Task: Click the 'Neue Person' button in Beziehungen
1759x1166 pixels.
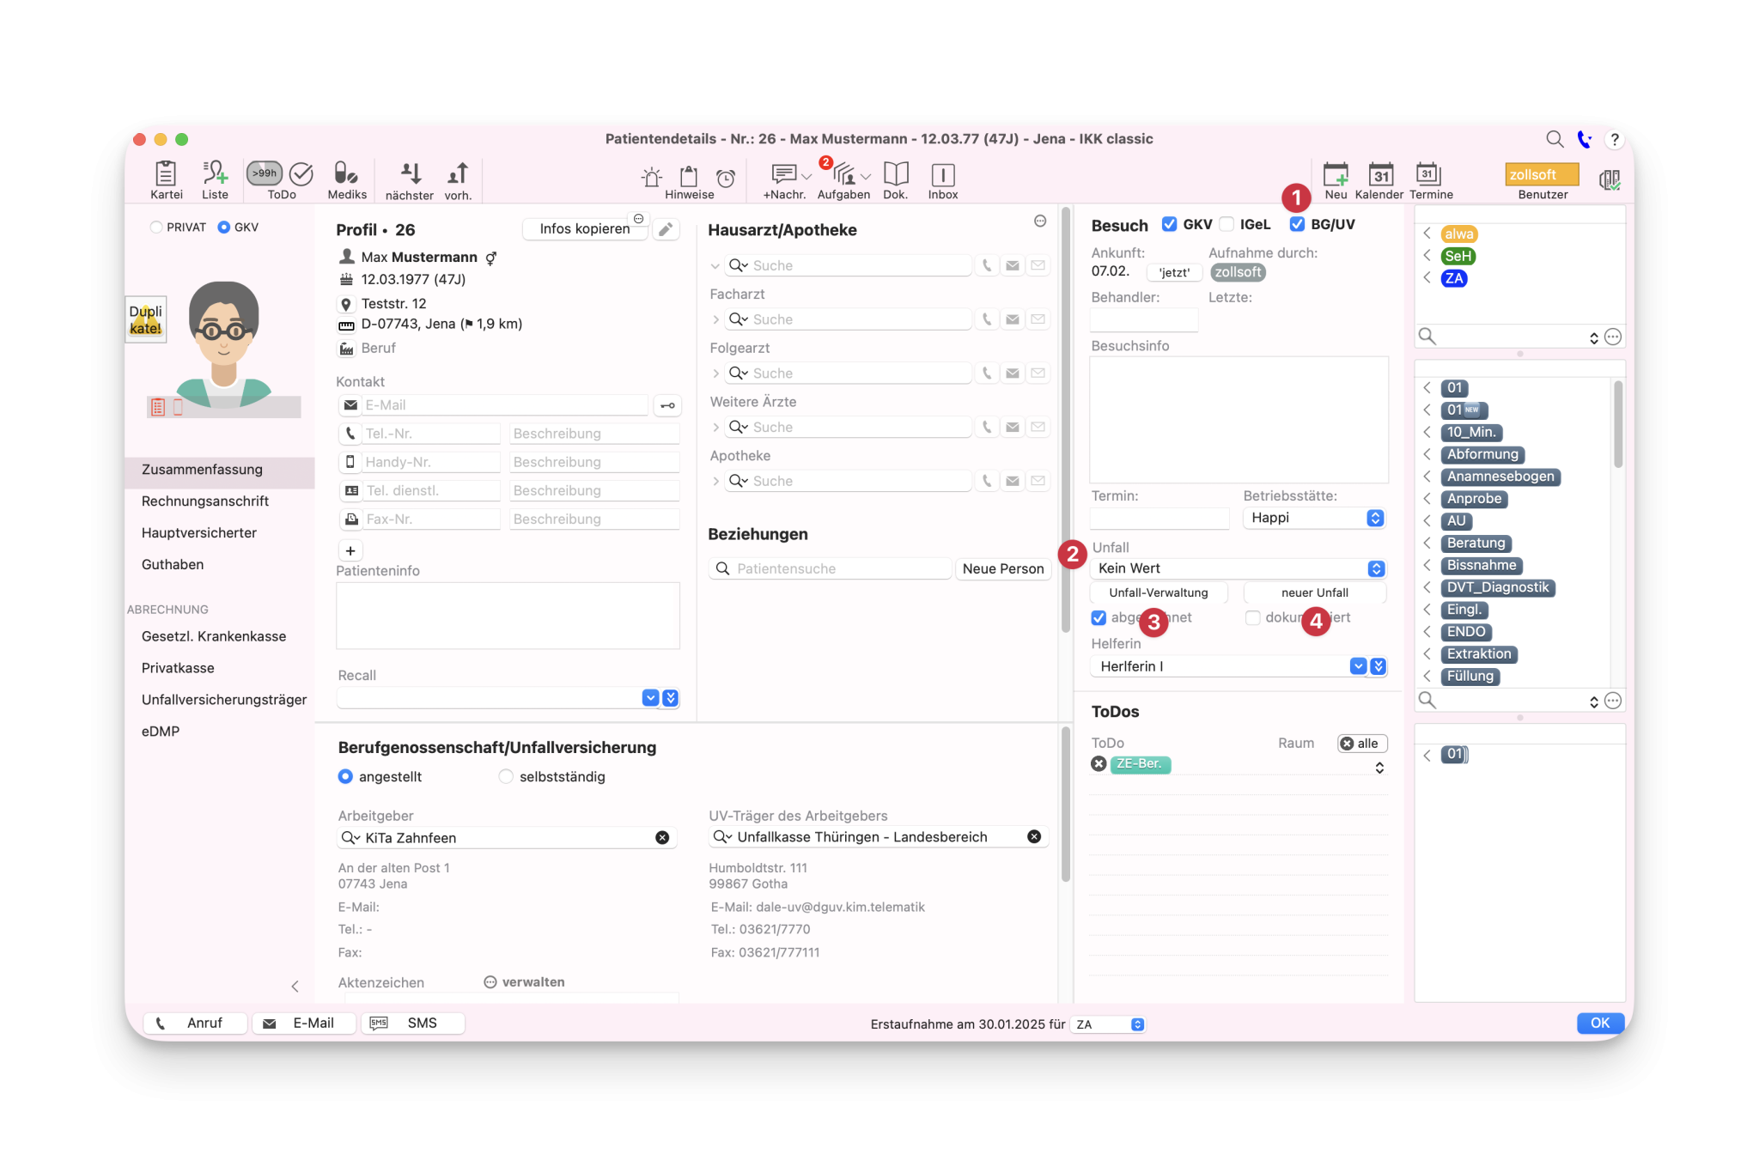Action: [1004, 568]
